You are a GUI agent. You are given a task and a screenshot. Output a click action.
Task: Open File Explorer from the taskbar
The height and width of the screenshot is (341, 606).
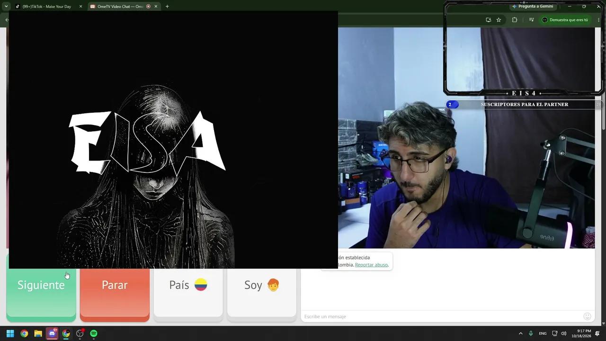38,333
